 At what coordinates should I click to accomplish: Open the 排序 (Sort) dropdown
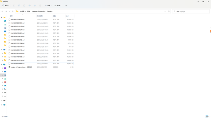coord(48,6)
